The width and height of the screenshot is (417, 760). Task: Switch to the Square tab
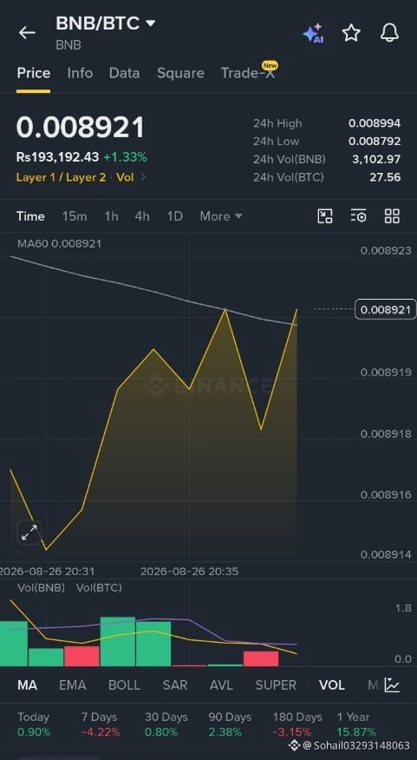[180, 73]
